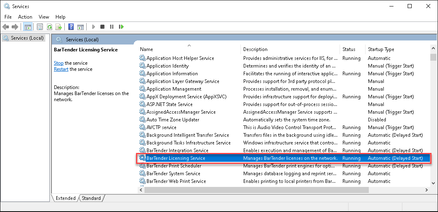Click the Stop the service link
The height and width of the screenshot is (212, 438).
59,63
